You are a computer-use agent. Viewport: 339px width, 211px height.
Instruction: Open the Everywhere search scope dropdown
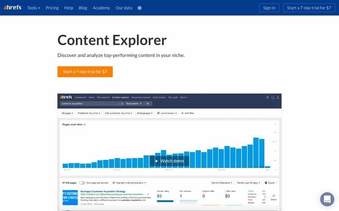134,103
